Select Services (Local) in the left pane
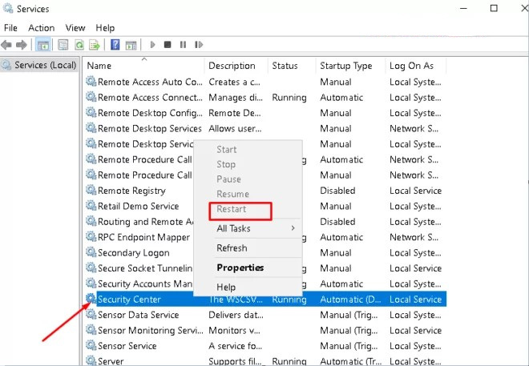The width and height of the screenshot is (529, 366). [x=46, y=65]
